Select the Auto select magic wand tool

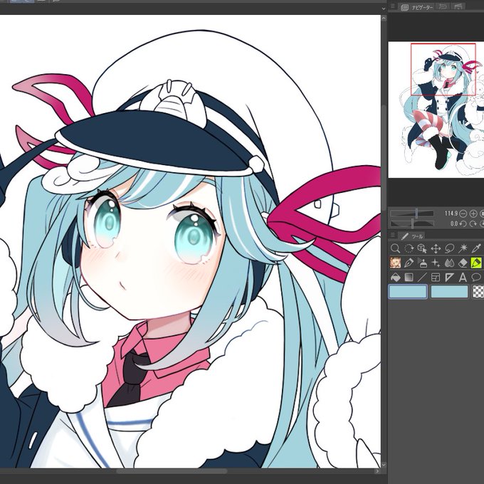tap(463, 248)
